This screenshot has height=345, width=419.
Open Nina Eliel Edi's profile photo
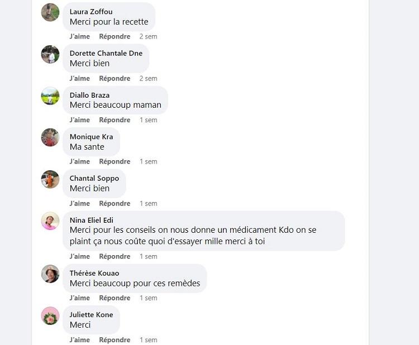point(50,221)
